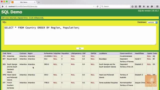The width and height of the screenshot is (160, 90).
Task: Click the localhost address bar URL
Action: click(23, 6)
